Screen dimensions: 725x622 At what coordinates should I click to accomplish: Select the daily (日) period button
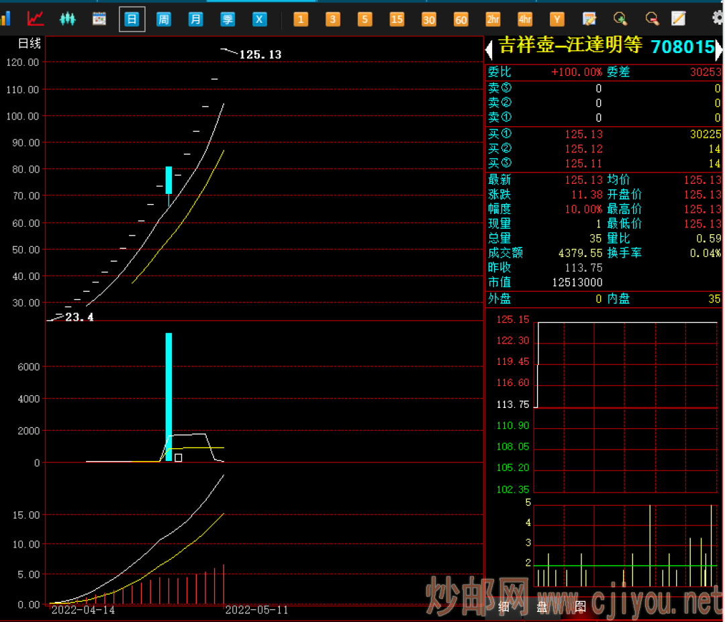tap(132, 19)
